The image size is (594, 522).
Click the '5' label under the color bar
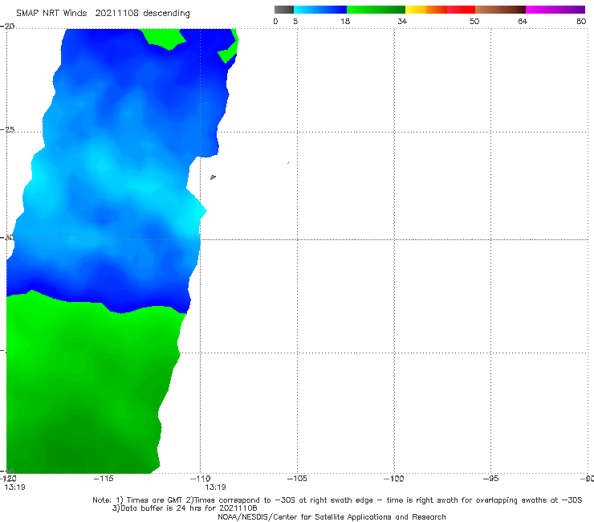pyautogui.click(x=295, y=21)
